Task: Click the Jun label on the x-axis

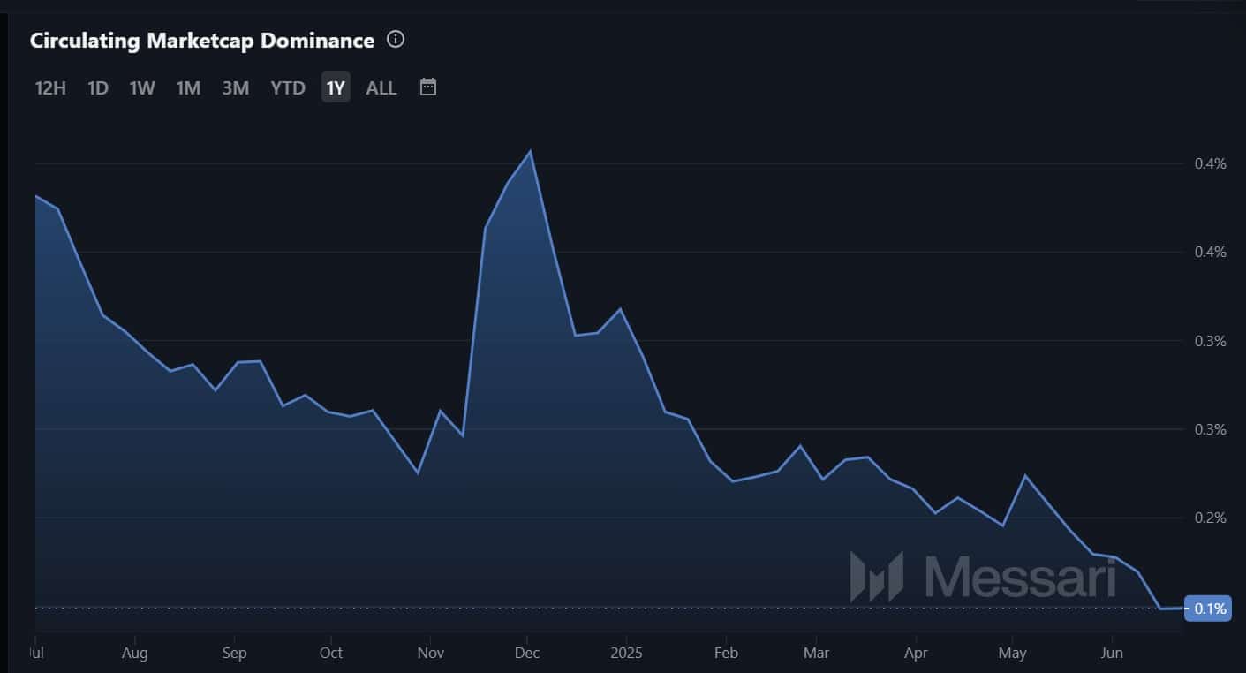Action: [1113, 654]
